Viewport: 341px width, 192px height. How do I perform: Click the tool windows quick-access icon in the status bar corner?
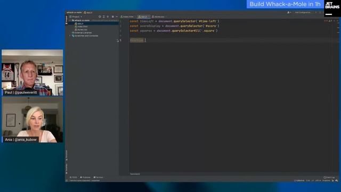coord(67,180)
